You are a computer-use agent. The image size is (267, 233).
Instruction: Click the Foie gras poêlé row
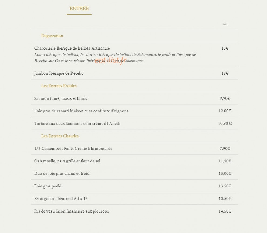tap(134, 186)
